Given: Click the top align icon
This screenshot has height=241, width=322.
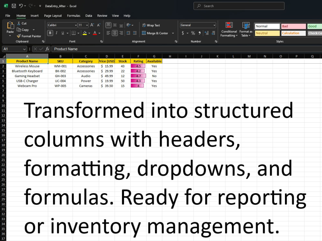Looking at the screenshot, I should (x=109, y=25).
